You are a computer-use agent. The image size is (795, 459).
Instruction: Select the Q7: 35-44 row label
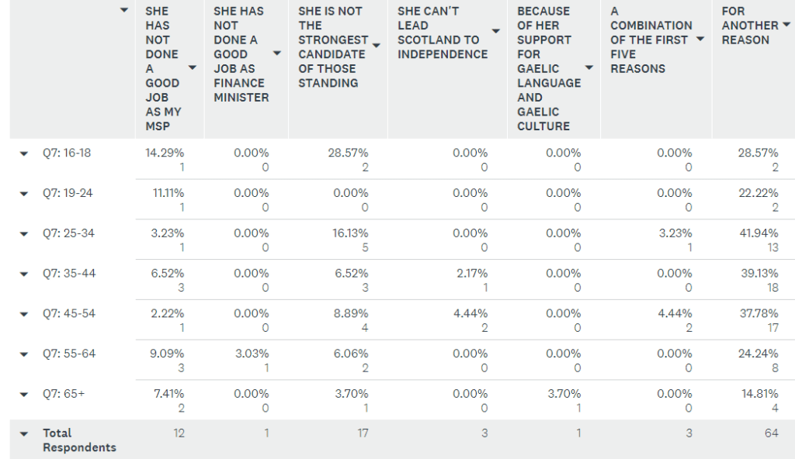coord(69,274)
